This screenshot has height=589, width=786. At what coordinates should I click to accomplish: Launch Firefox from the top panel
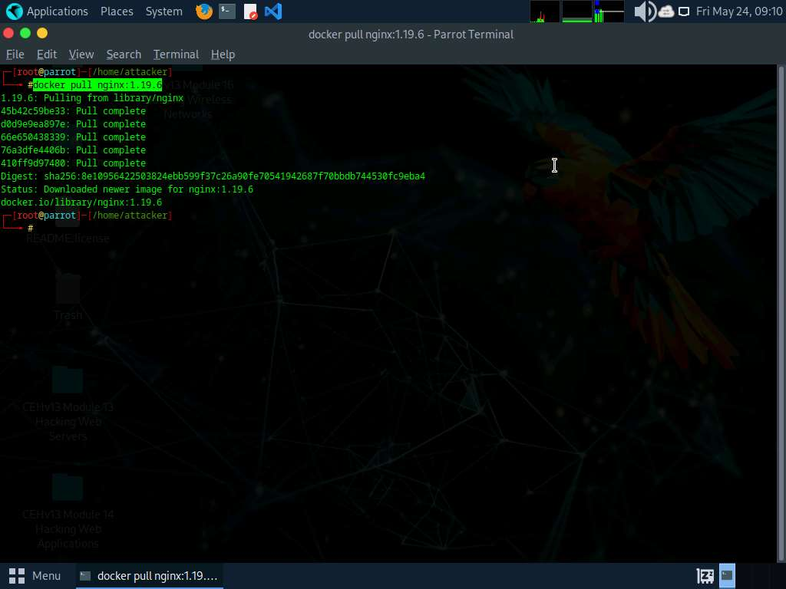coord(203,12)
